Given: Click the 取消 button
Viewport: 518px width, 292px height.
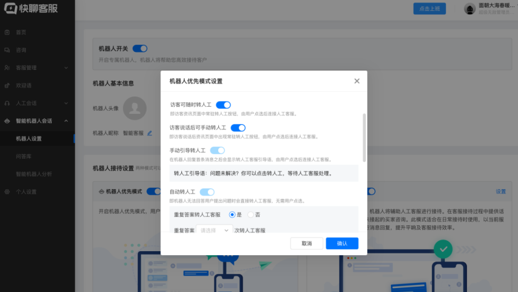Looking at the screenshot, I should 306,243.
